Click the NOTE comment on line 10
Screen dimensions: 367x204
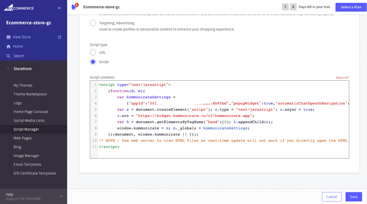223,141
